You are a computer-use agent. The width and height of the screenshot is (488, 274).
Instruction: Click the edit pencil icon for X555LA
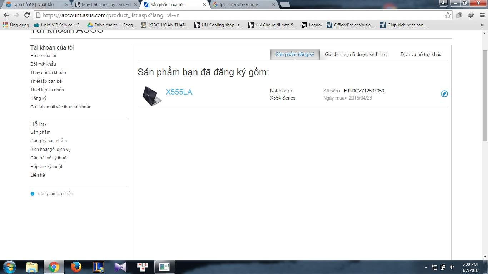(444, 94)
